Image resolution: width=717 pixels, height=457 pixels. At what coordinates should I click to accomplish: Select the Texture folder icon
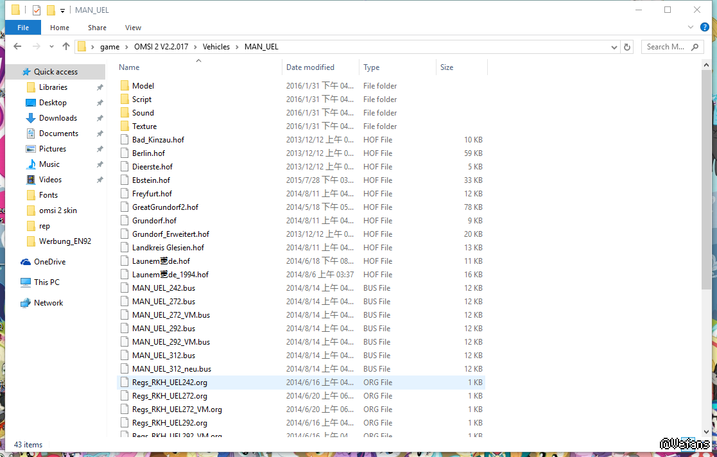pyautogui.click(x=125, y=126)
